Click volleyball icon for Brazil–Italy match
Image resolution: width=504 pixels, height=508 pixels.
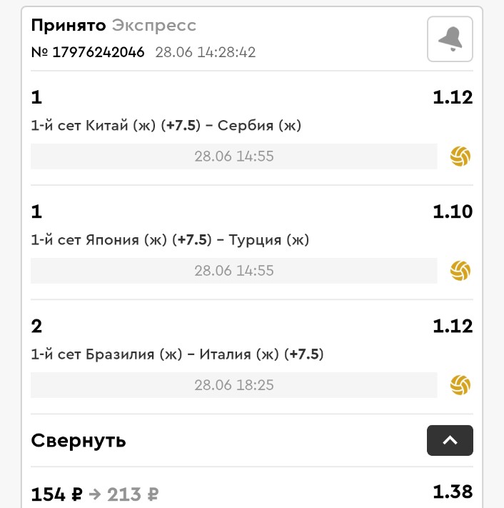point(460,385)
